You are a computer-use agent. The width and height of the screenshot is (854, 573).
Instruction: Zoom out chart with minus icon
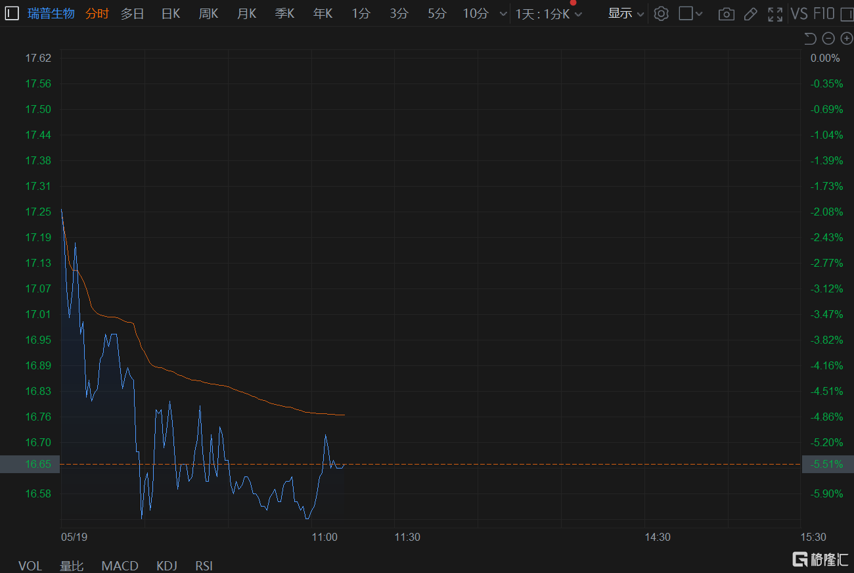[x=828, y=39]
